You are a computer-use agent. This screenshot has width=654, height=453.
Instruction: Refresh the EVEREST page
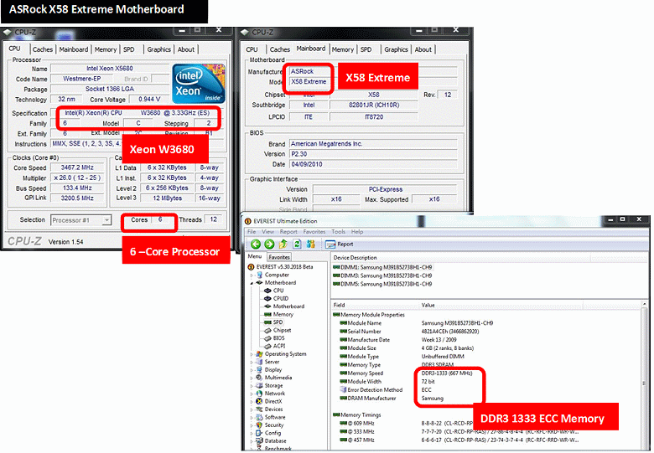(x=297, y=245)
